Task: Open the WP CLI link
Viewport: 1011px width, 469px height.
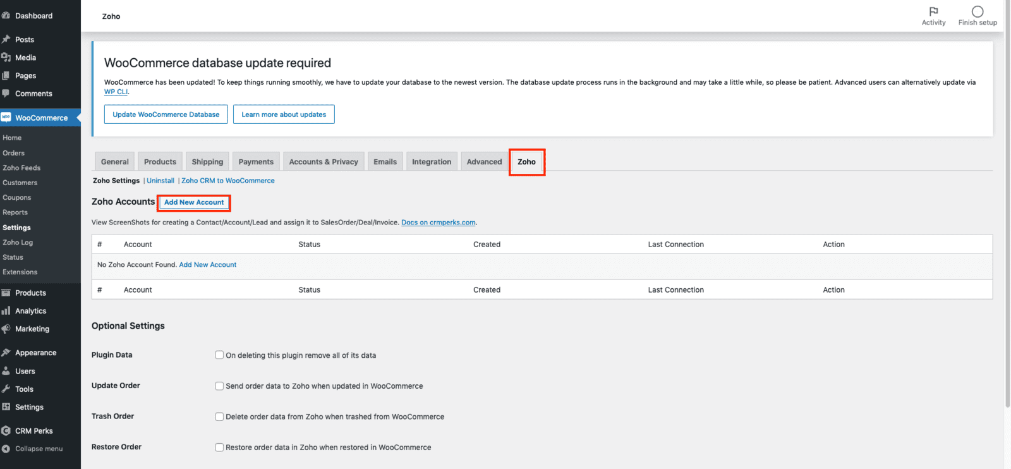Action: tap(116, 92)
